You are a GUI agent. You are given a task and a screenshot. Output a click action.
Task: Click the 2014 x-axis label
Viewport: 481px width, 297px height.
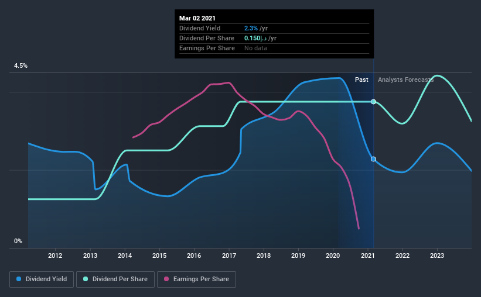pos(125,255)
